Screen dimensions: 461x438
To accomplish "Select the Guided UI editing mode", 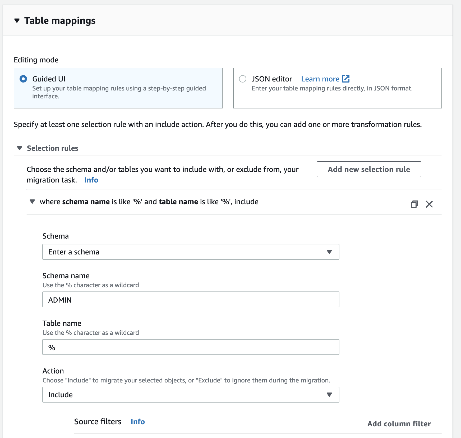I will click(23, 79).
